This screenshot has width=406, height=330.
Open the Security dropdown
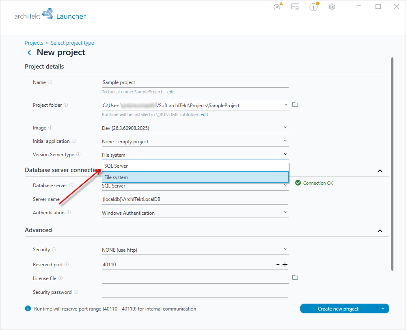[285, 250]
